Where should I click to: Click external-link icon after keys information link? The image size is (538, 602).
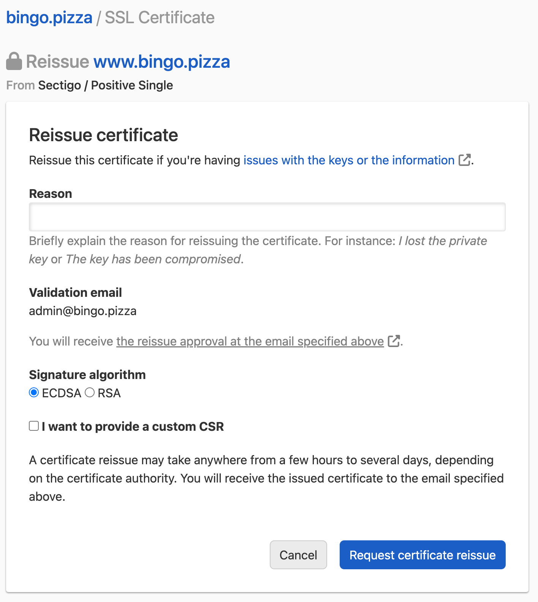(464, 160)
